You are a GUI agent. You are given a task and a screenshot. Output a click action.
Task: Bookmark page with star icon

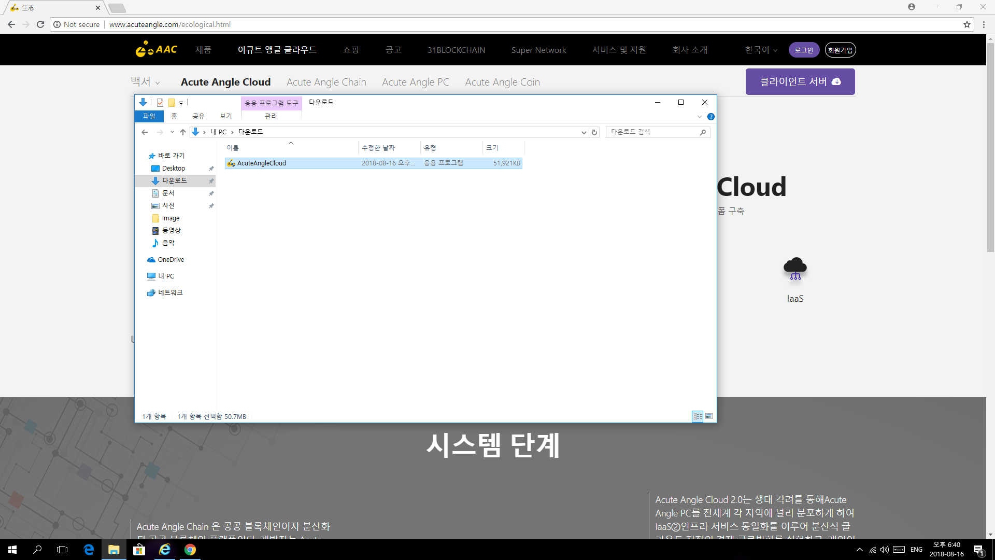966,24
